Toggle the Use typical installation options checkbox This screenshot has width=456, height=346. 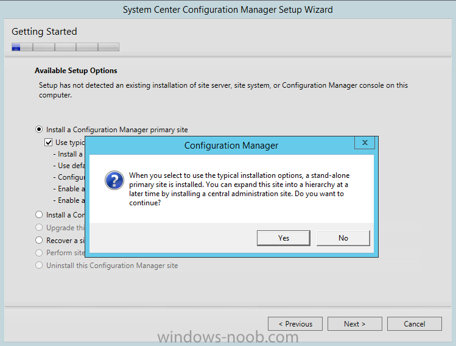(x=48, y=143)
